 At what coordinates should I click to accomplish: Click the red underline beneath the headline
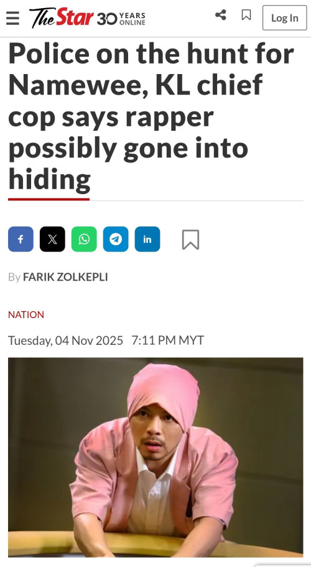49,199
